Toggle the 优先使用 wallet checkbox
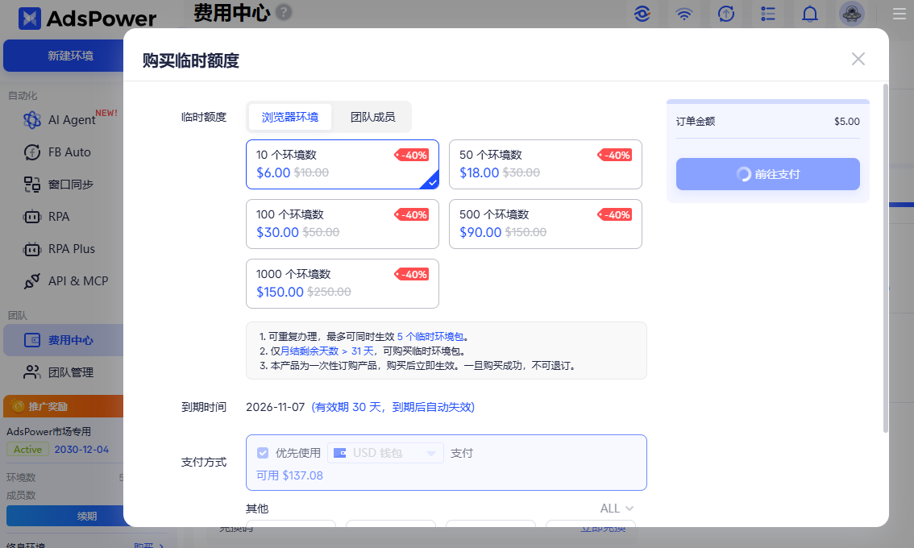 [263, 453]
